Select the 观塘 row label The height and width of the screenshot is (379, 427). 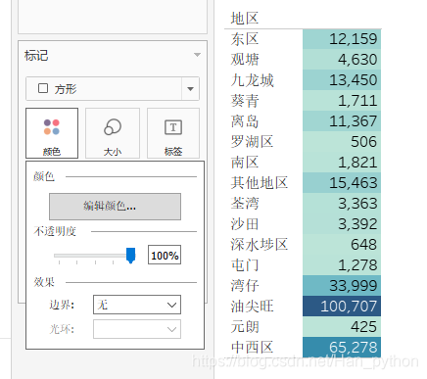(x=245, y=60)
